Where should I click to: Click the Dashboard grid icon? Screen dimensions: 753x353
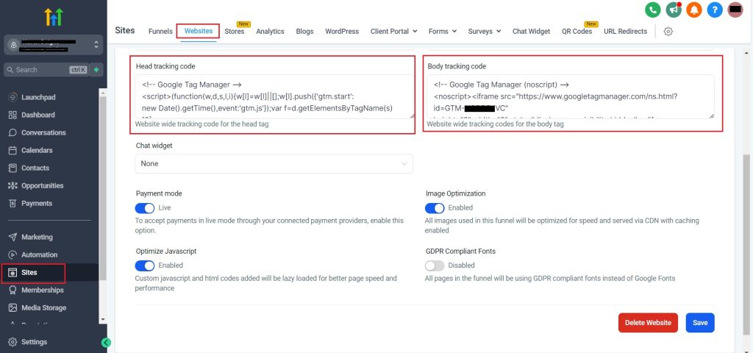tap(13, 115)
